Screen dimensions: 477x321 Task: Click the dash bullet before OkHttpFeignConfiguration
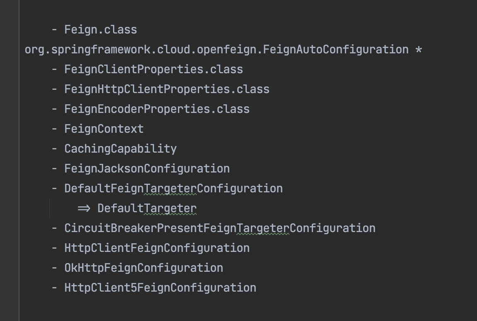[54, 268]
